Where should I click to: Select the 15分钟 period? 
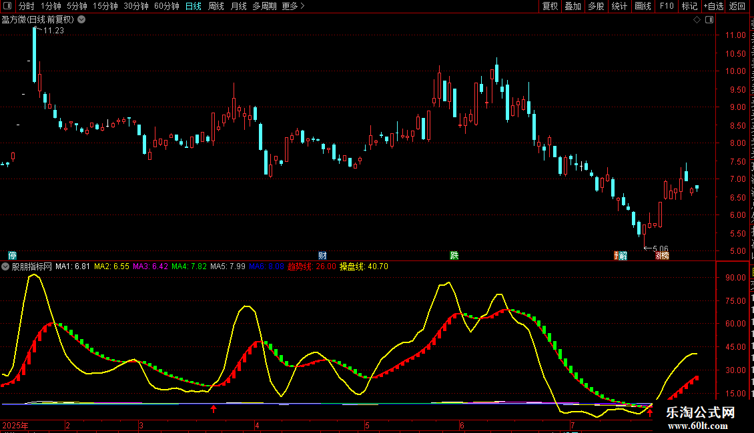click(x=105, y=6)
